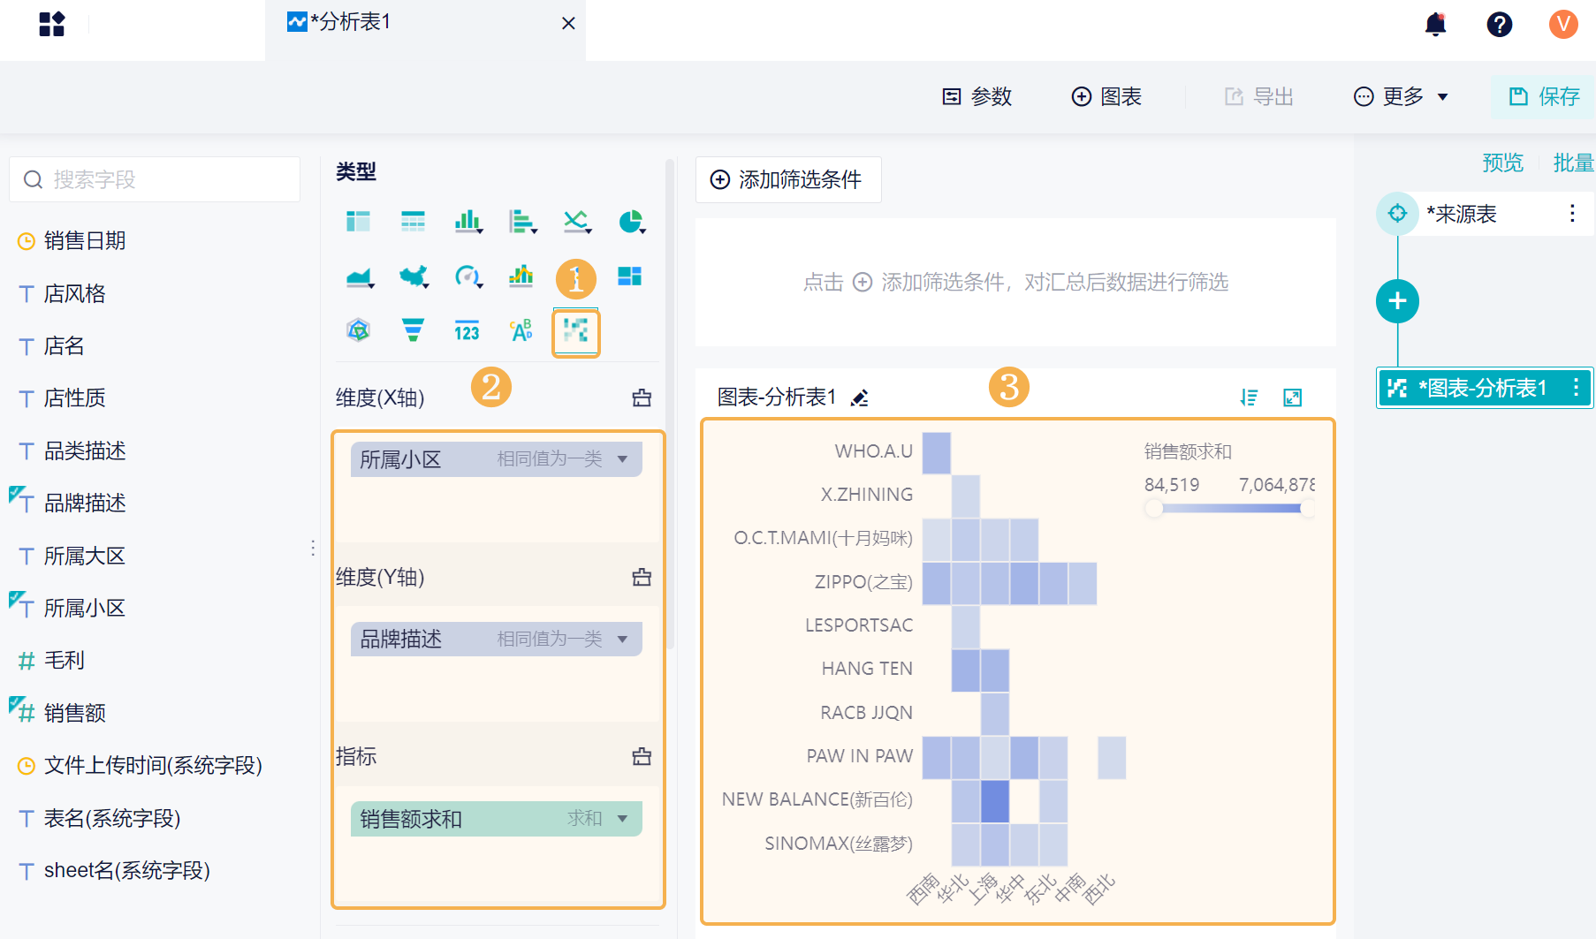Expand the 更多 menu
Viewport: 1596px width, 939px height.
coord(1402,96)
